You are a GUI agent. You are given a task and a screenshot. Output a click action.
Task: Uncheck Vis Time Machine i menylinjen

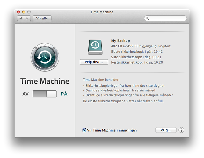(x=84, y=130)
